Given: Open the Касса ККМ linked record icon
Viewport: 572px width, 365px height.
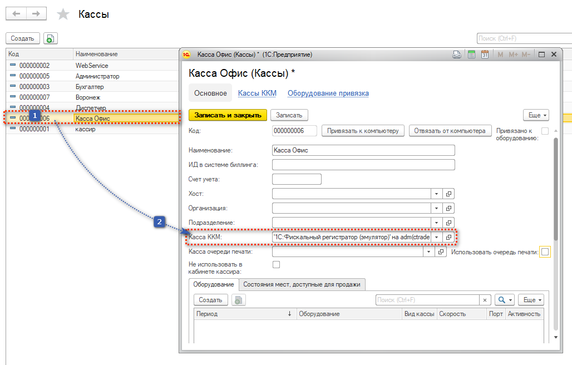Looking at the screenshot, I should (449, 237).
